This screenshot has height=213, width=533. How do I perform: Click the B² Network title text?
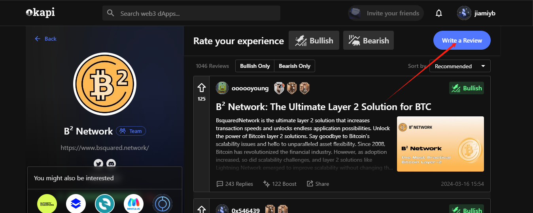point(89,131)
